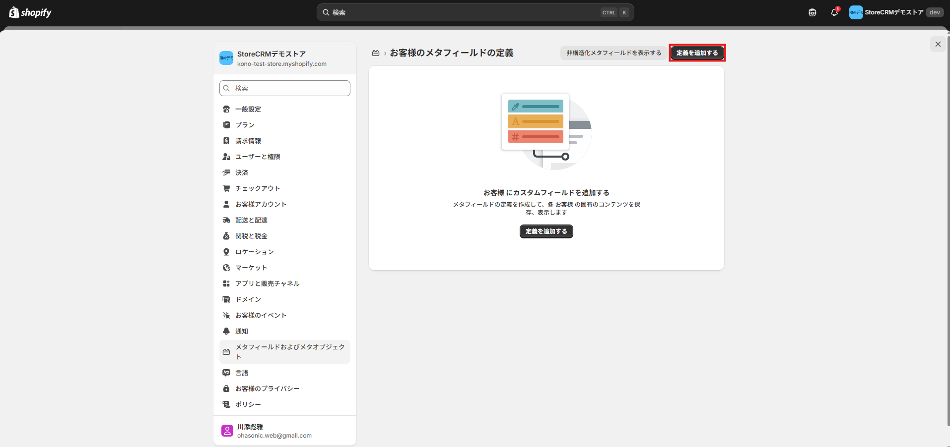
Task: Click 定義を追加する button in empty state card
Action: click(546, 231)
